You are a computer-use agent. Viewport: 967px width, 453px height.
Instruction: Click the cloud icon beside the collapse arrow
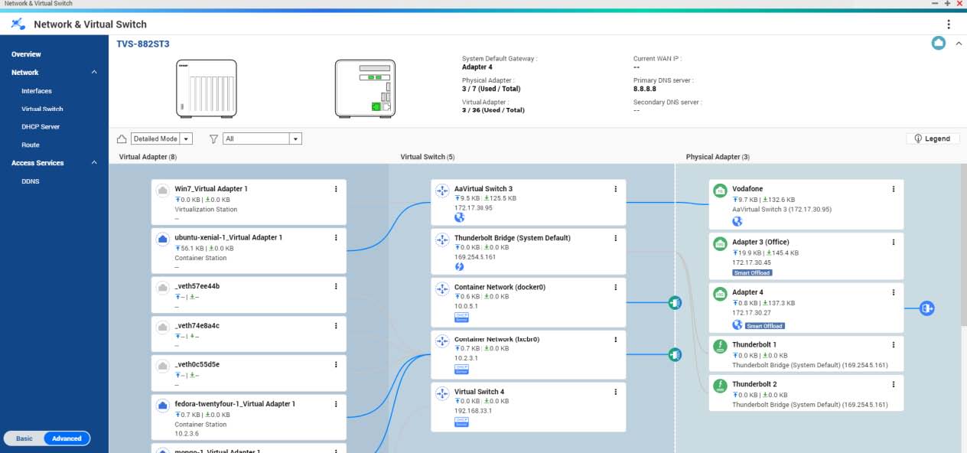938,44
